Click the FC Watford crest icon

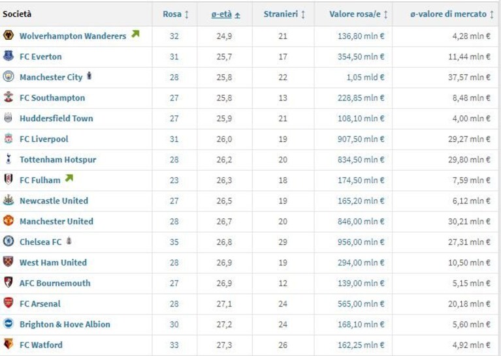(x=8, y=344)
